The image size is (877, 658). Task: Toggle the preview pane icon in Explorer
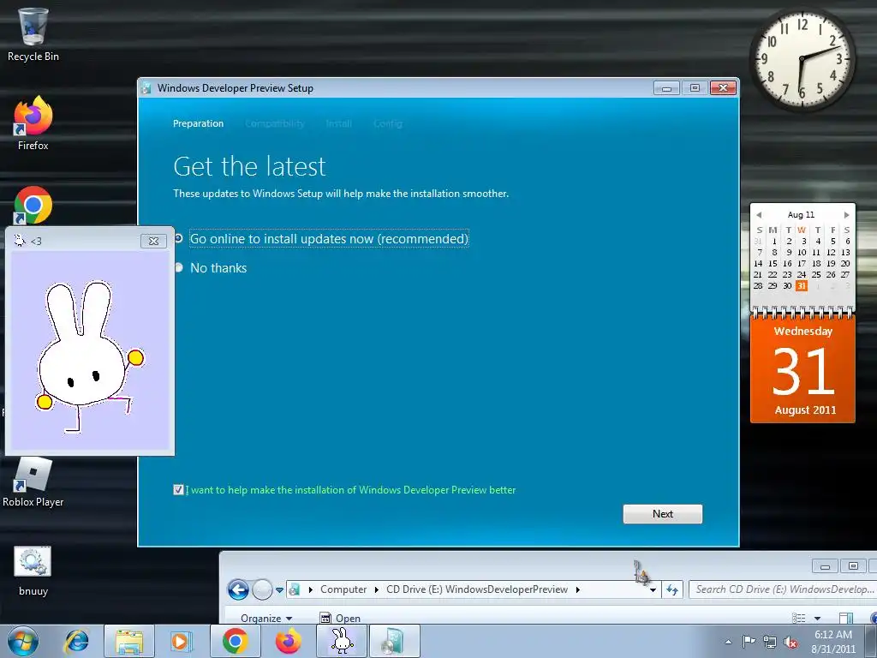point(845,619)
